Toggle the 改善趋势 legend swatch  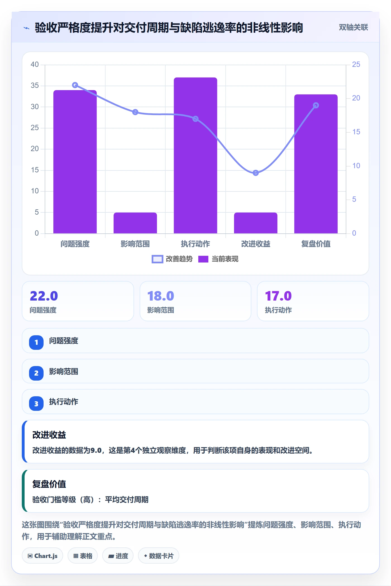157,259
